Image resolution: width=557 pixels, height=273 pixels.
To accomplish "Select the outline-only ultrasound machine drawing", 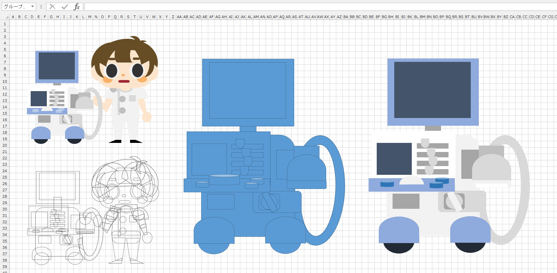I will pos(65,218).
